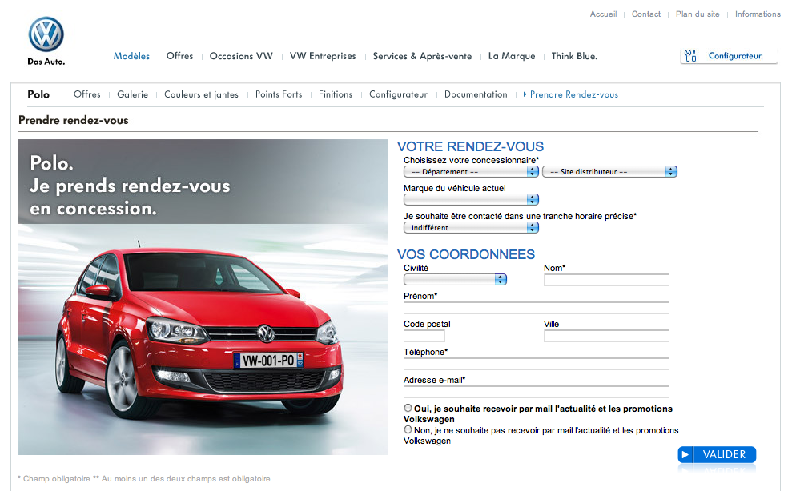The width and height of the screenshot is (792, 491).
Task: Click the Informations link
Action: click(x=758, y=14)
